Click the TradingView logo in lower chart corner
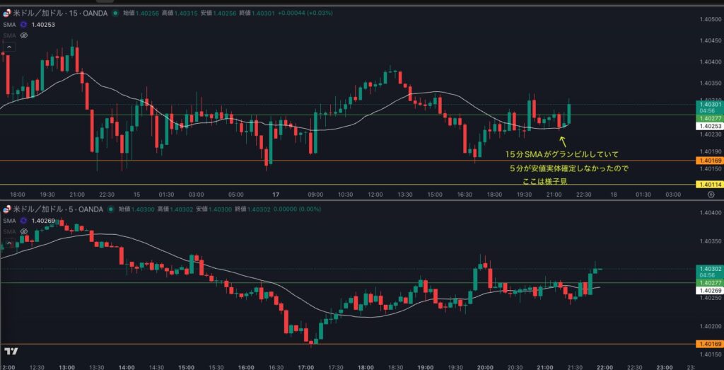Viewport: 724px width, 370px height. [x=11, y=351]
